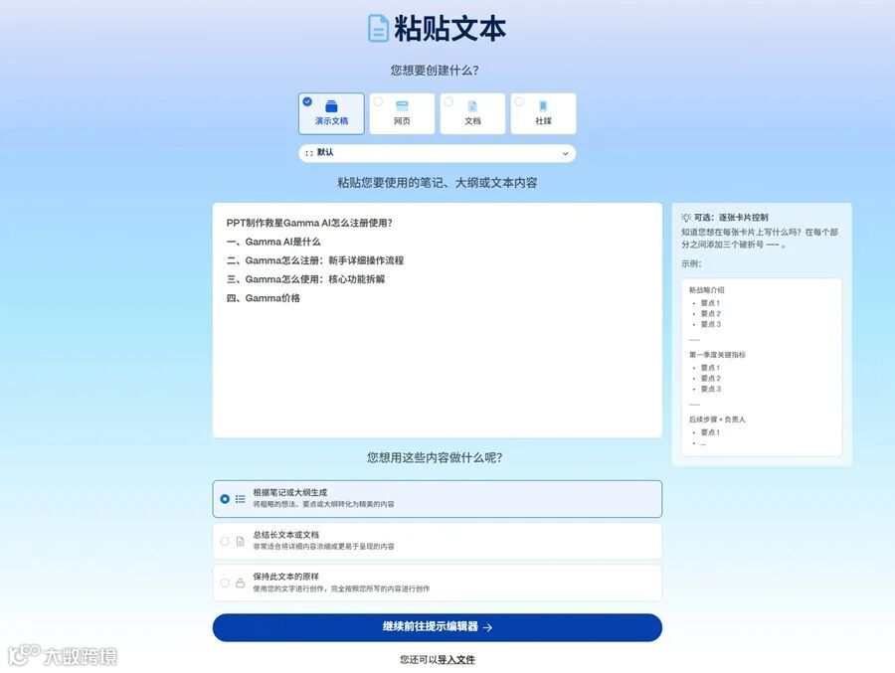Click the 可选：逐张卡片控制 tip heading
This screenshot has width=895, height=673.
731,218
